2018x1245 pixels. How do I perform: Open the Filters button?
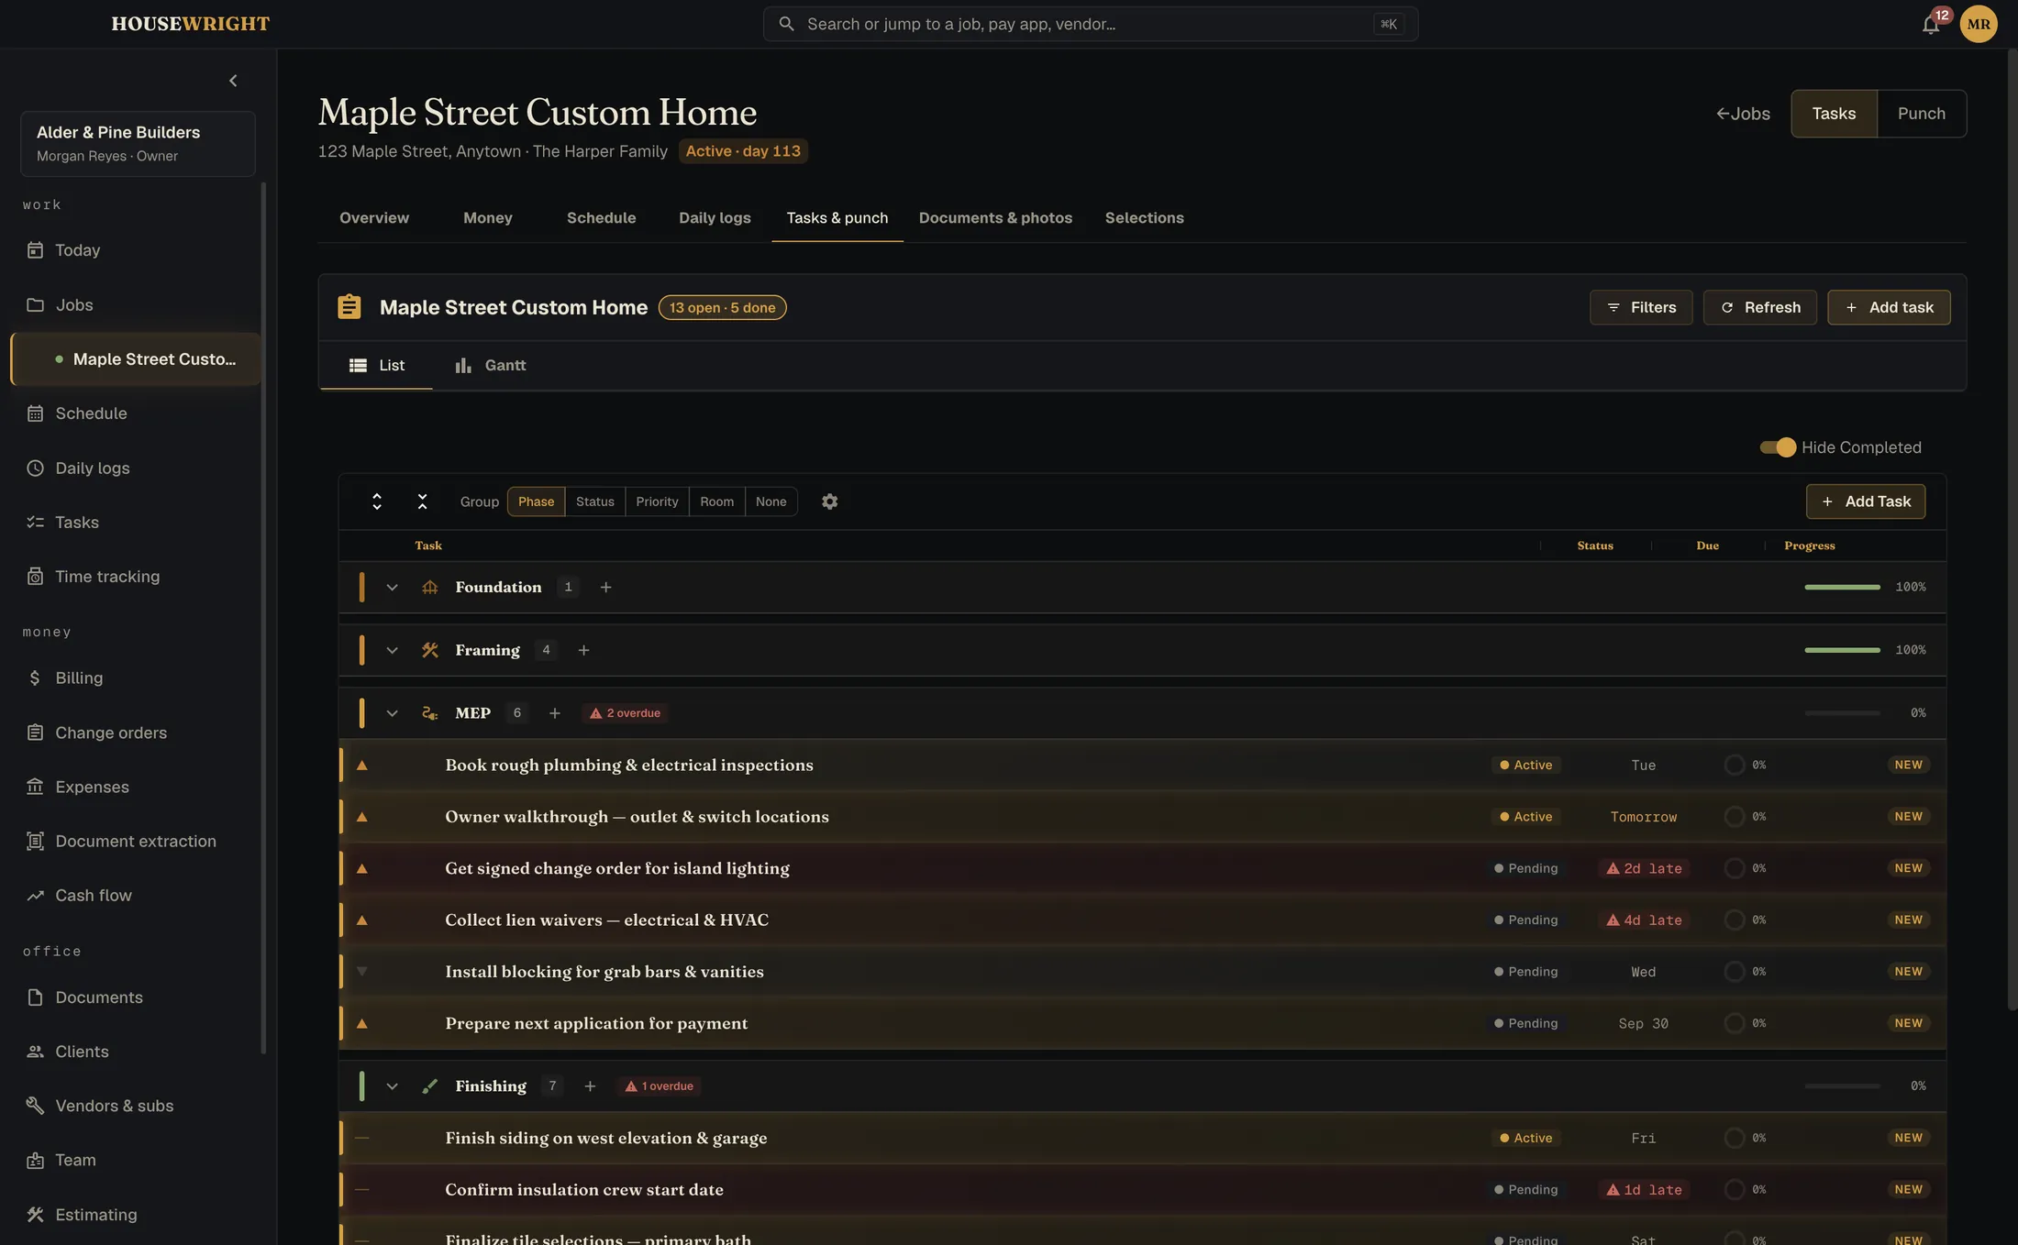pos(1640,307)
